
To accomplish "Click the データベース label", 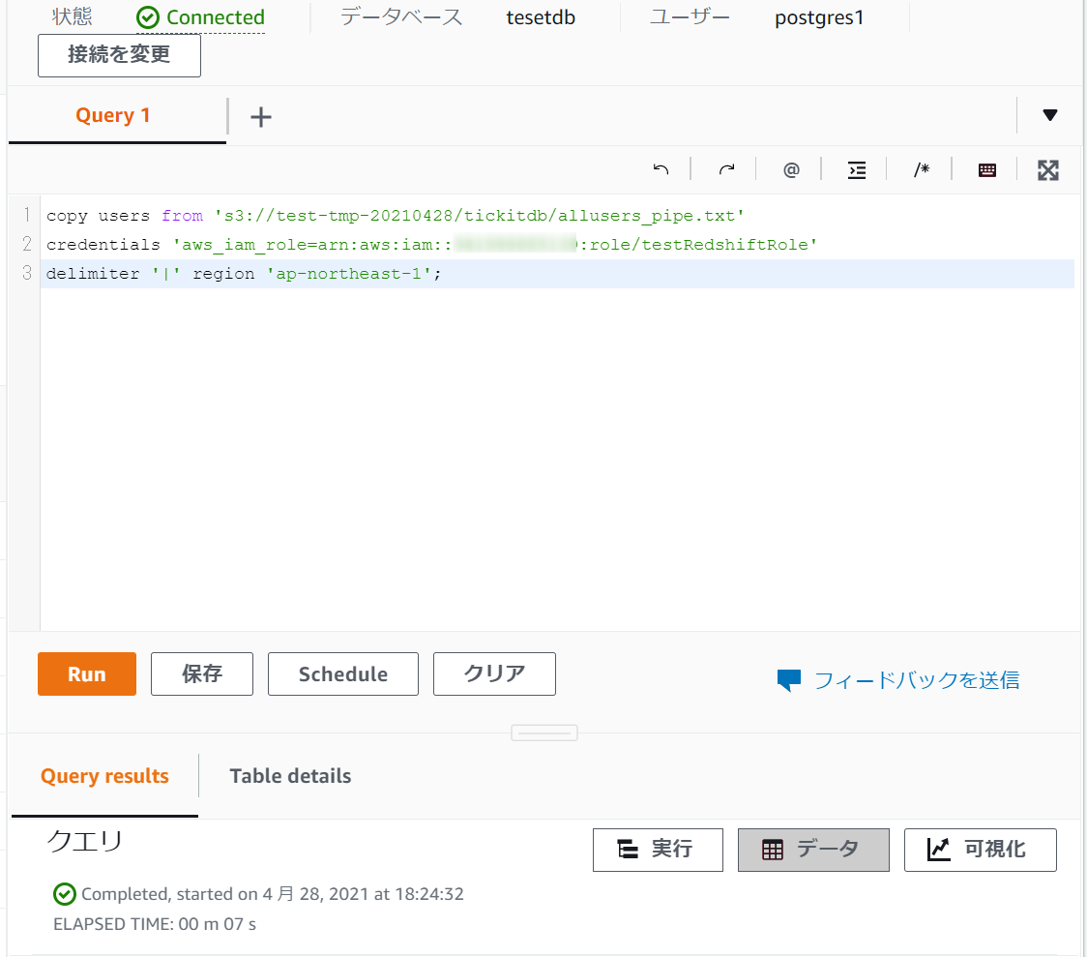I will [401, 16].
